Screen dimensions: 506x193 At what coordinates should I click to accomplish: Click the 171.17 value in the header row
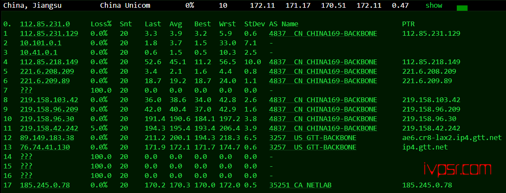(298, 6)
